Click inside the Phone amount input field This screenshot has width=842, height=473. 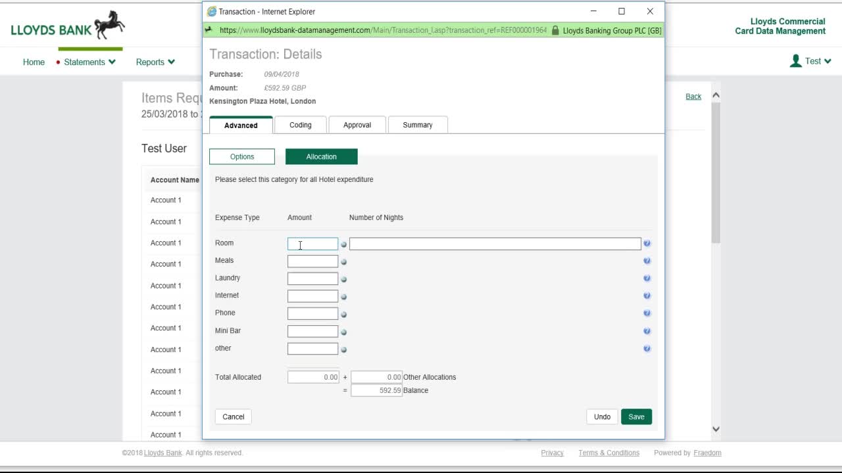point(312,313)
